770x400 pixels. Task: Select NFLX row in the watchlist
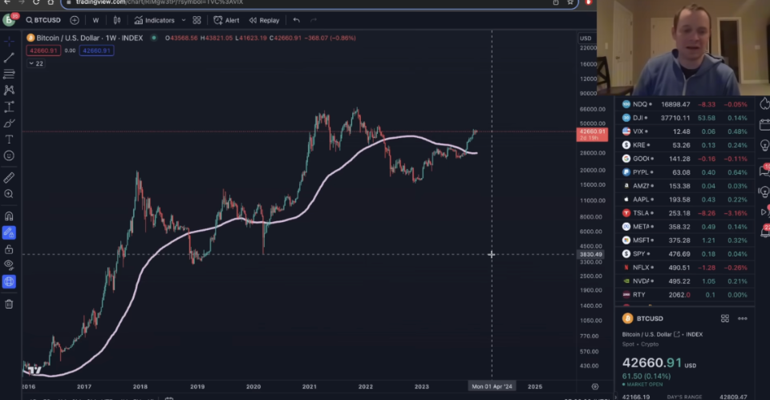tap(684, 268)
